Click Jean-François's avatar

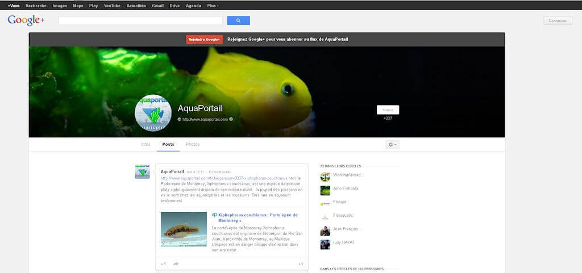[325, 231]
